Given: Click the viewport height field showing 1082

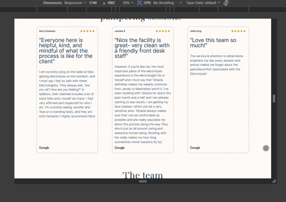Looking at the screenshot, I should coord(111,3).
